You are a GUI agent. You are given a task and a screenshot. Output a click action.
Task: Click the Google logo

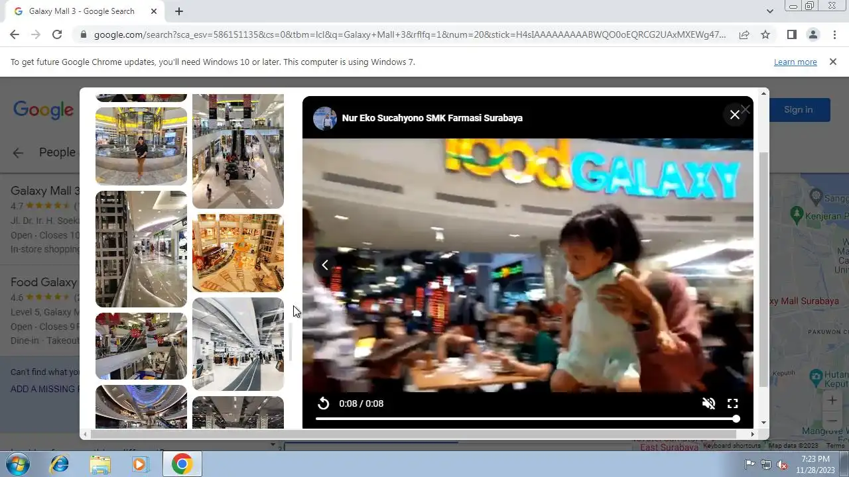(x=43, y=110)
